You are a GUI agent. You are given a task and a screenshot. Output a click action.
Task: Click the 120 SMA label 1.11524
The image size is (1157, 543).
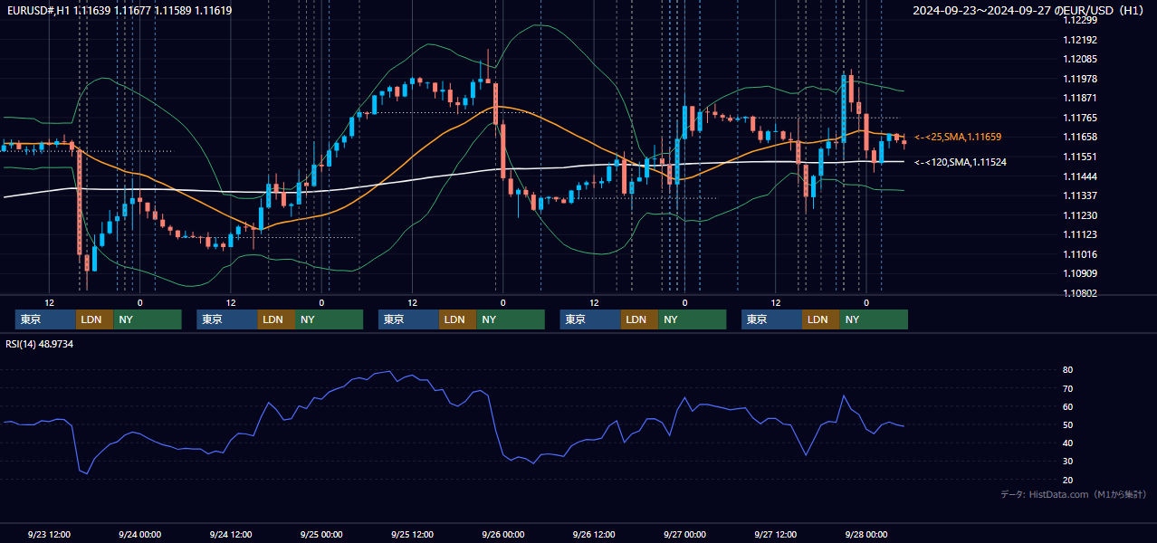click(961, 162)
